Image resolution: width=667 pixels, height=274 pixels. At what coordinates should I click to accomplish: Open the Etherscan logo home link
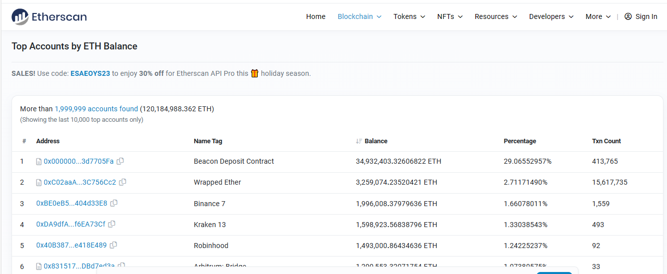(x=49, y=16)
